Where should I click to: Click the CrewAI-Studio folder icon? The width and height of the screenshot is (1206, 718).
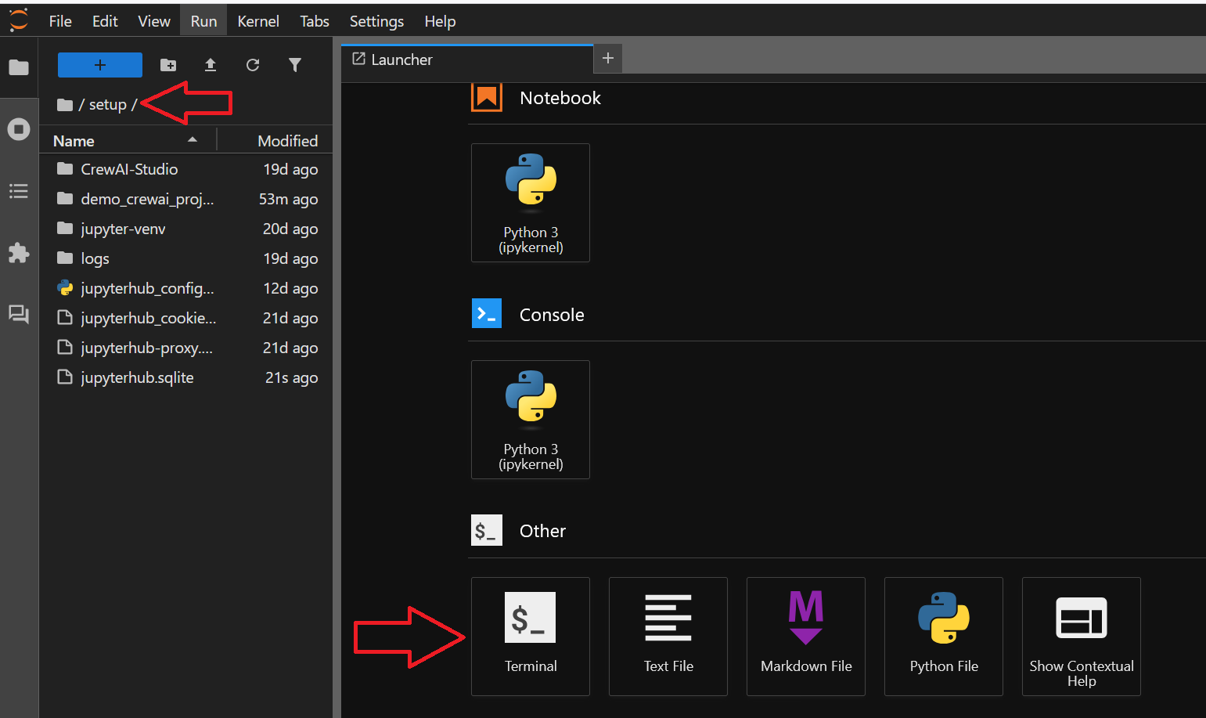tap(65, 169)
